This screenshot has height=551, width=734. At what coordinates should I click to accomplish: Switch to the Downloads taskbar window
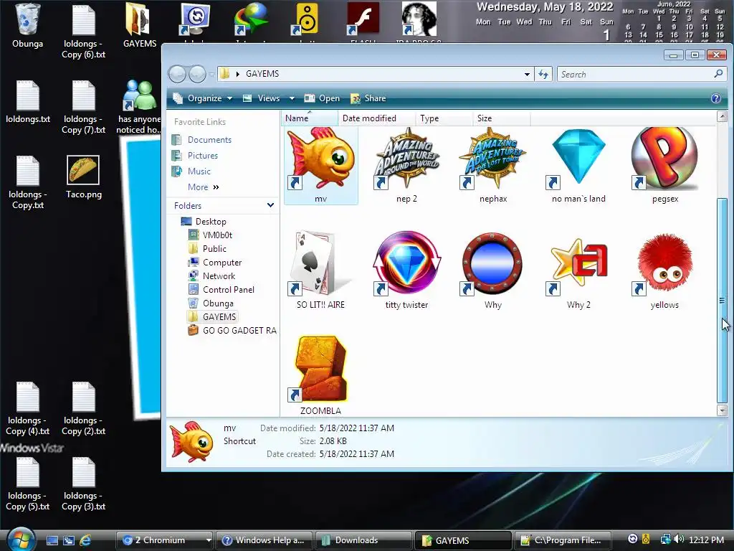(363, 540)
